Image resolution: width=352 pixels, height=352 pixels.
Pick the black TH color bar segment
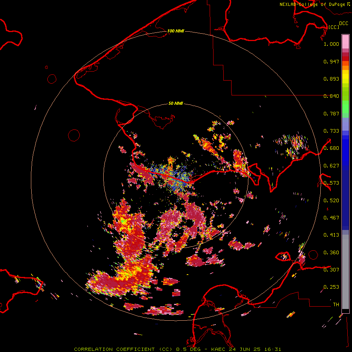click(345, 311)
